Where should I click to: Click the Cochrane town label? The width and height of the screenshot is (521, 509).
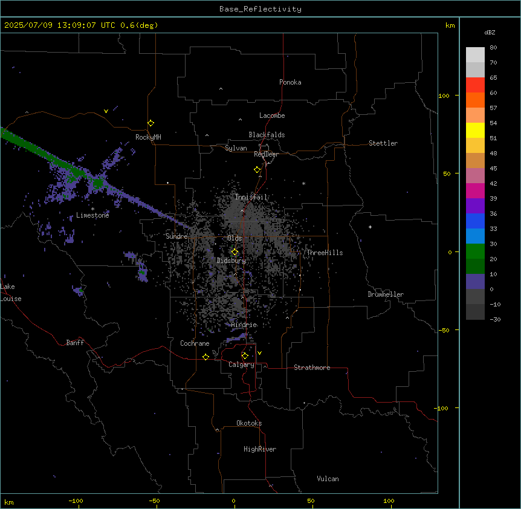click(x=195, y=343)
